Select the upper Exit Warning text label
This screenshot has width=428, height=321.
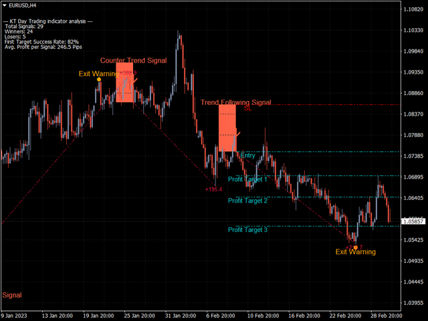click(x=99, y=74)
